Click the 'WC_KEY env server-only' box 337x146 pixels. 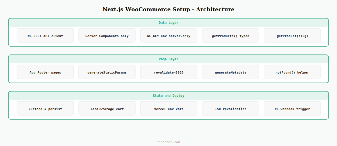pyautogui.click(x=169, y=35)
